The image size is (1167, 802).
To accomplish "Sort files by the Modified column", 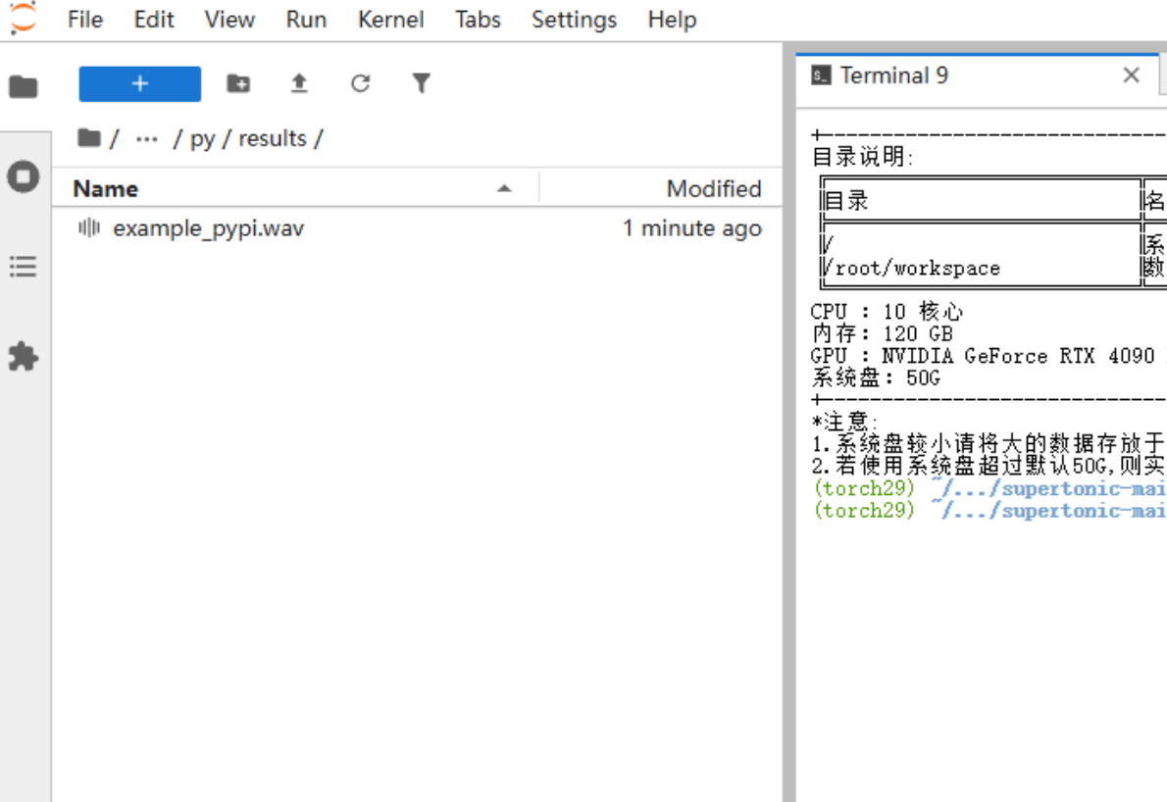I will tap(714, 187).
